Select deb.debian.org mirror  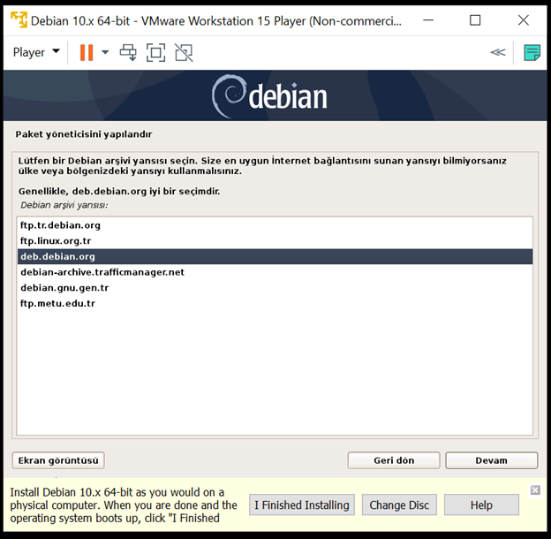click(275, 256)
